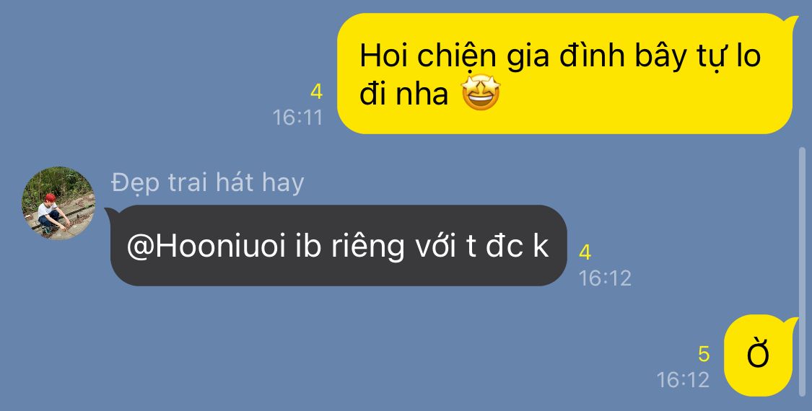Image resolution: width=812 pixels, height=411 pixels.
Task: Tap the star-eyes emoji in yellow bubble
Action: [x=481, y=93]
